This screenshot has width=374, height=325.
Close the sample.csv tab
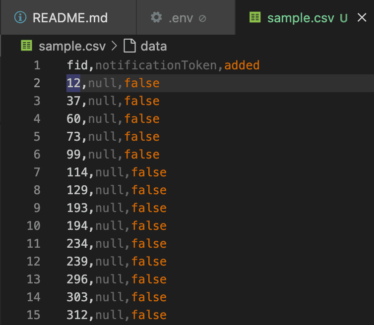pos(362,17)
